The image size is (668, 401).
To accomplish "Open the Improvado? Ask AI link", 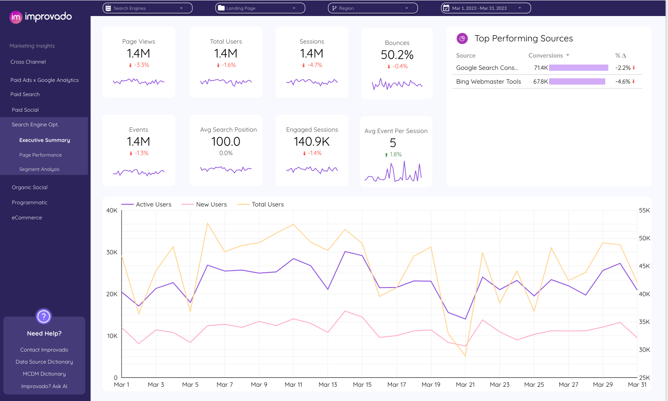I will 44,386.
